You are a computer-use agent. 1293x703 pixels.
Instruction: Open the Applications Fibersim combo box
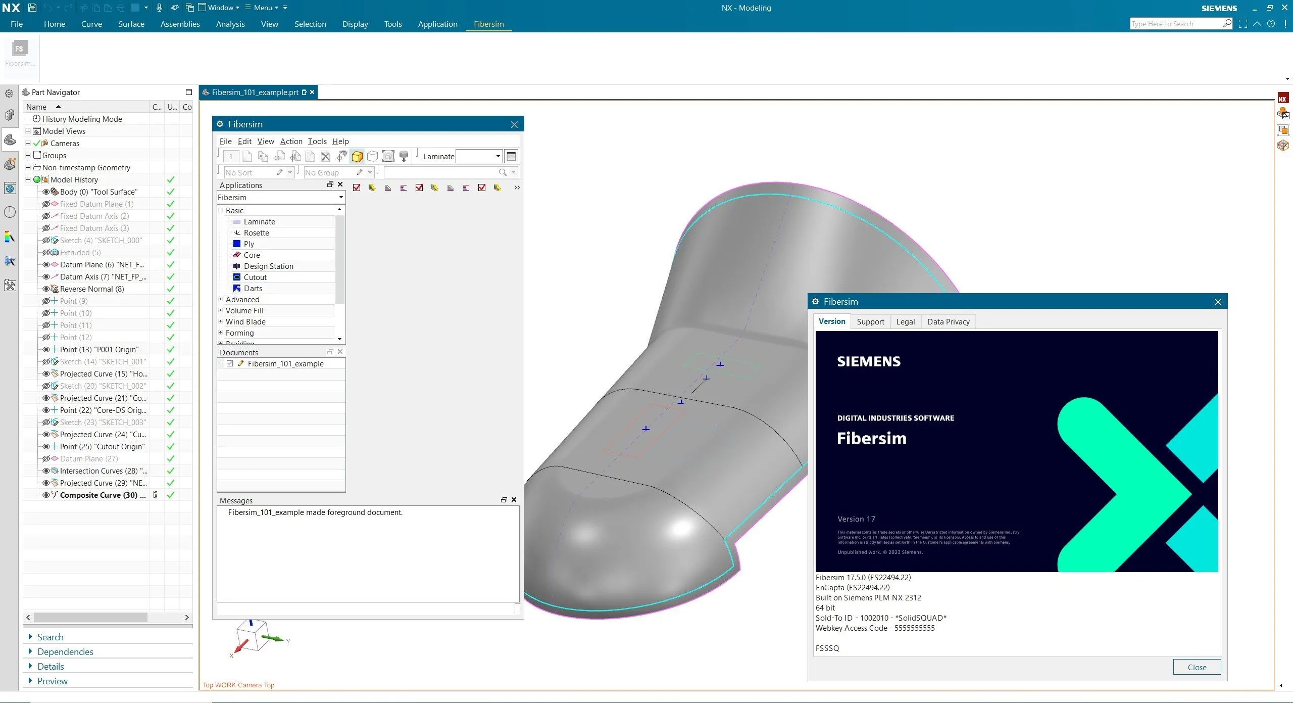(281, 197)
